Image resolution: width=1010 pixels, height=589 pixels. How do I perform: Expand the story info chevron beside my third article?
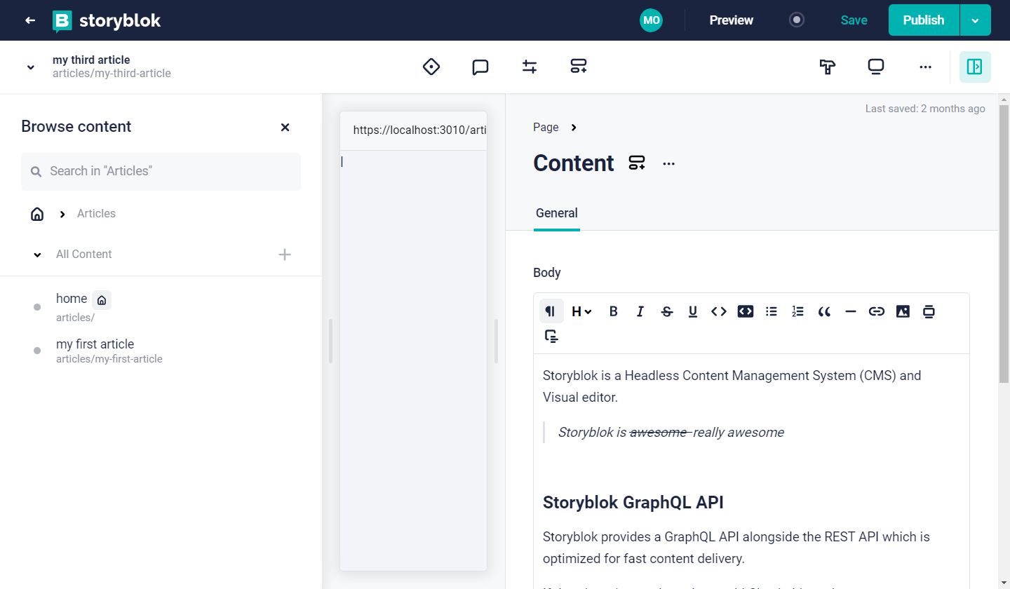30,67
